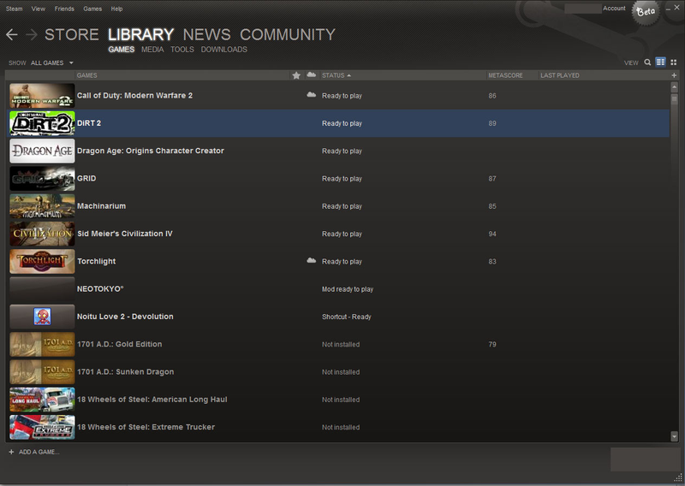This screenshot has height=486, width=685.
Task: Click cloud icon on Modern Warfare 2 row
Action: tap(311, 95)
